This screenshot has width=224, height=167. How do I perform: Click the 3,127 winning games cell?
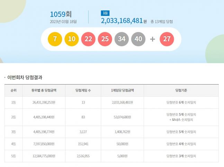click(83, 132)
